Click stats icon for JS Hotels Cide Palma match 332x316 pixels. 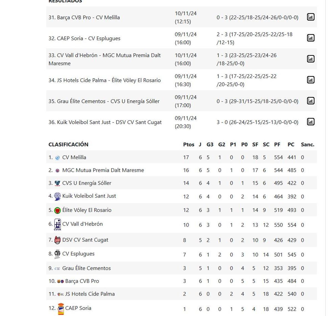311,80
